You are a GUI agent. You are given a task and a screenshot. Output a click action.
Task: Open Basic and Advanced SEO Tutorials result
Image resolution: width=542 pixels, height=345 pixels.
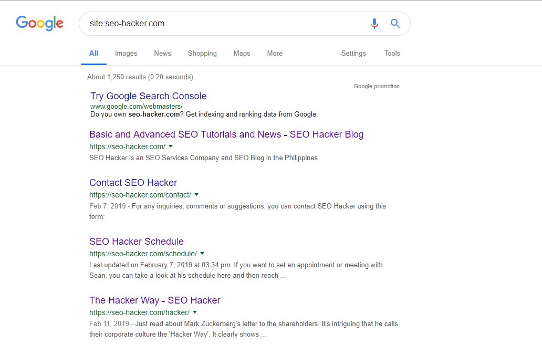tap(226, 134)
